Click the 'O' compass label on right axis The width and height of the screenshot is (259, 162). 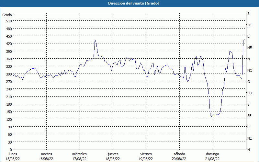click(249, 82)
